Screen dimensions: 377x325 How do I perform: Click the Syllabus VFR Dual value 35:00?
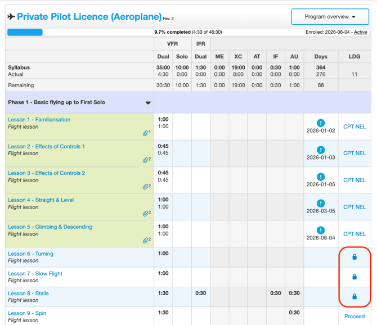[x=163, y=67]
